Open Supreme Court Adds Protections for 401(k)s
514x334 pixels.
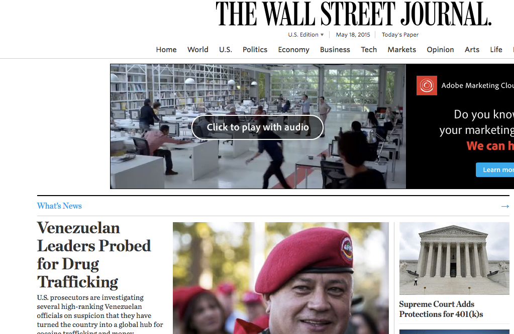[x=441, y=309]
